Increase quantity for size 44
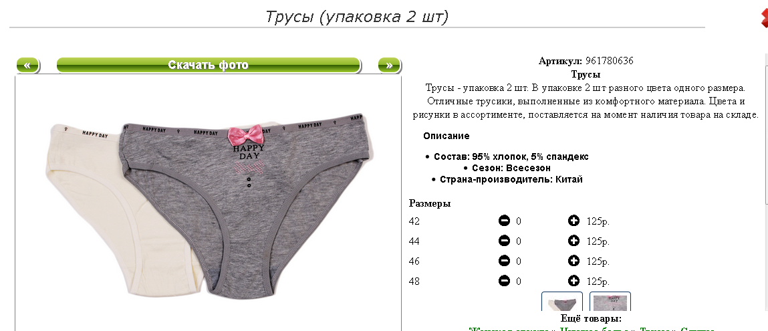This screenshot has height=331, width=768. coord(573,241)
